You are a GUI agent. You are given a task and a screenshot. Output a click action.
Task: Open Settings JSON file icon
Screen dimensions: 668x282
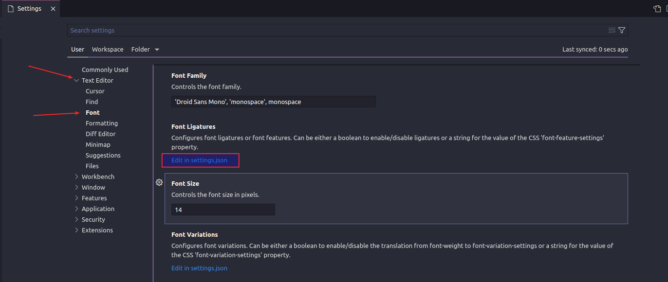tap(656, 9)
